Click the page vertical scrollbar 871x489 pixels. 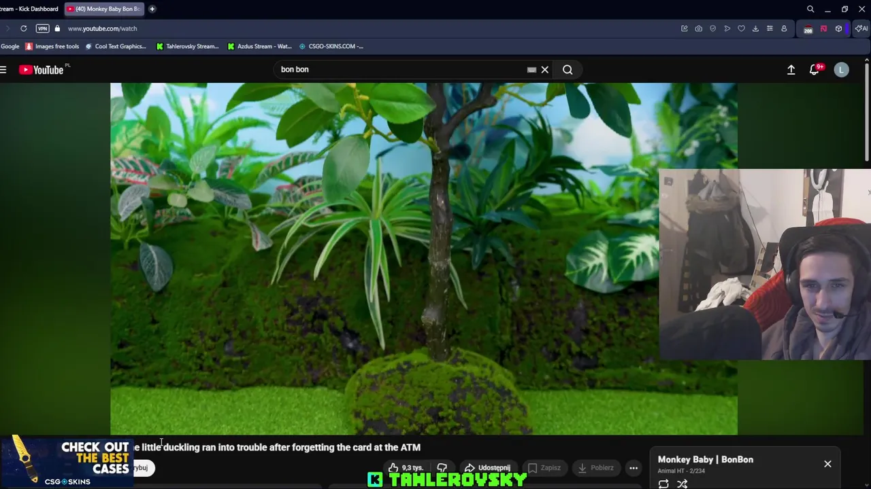click(867, 112)
